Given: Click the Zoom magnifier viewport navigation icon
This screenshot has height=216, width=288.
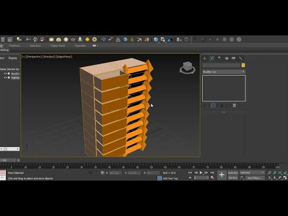Looking at the screenshot, I should 269,173.
